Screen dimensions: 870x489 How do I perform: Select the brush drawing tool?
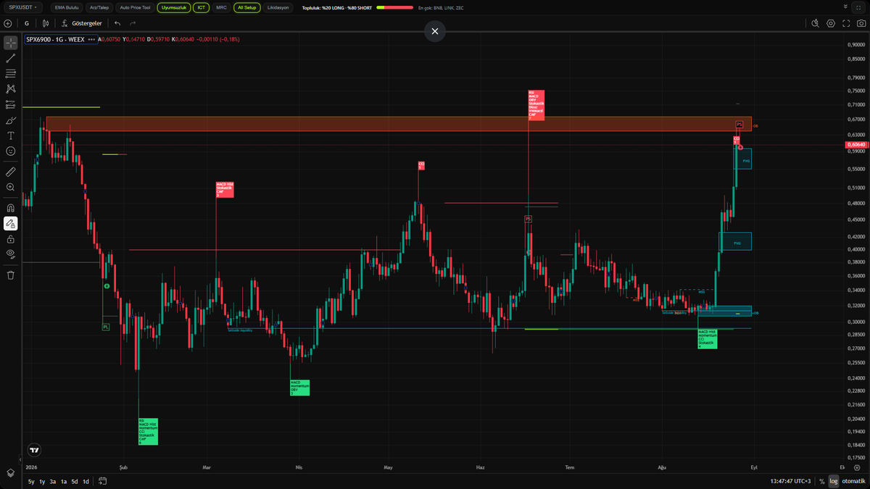point(11,120)
